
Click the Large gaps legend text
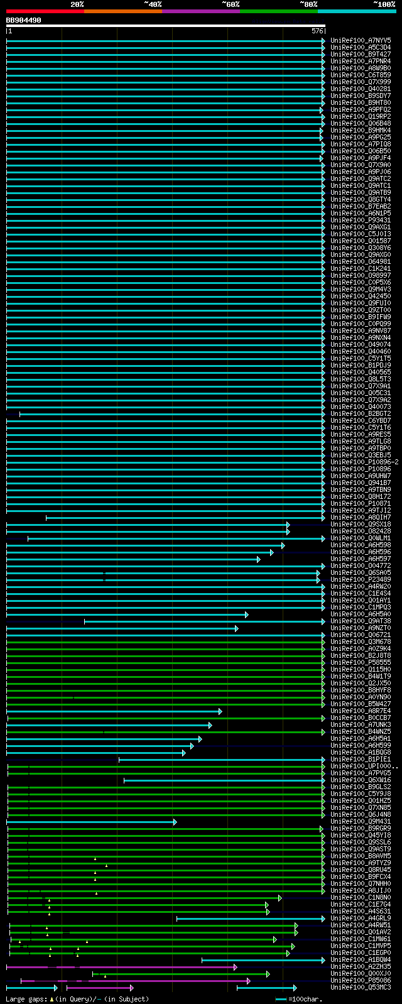[x=77, y=998]
